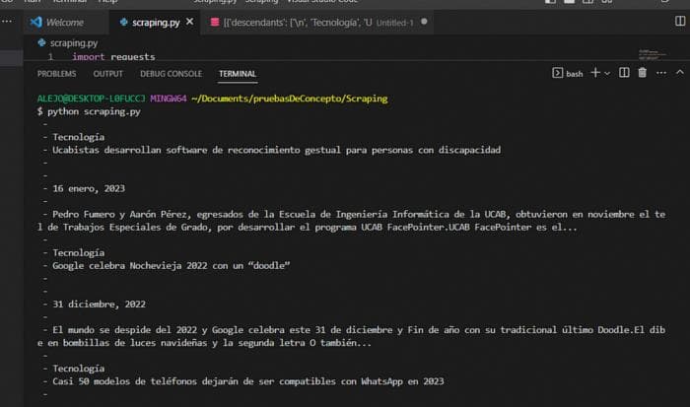The height and width of the screenshot is (407, 690).
Task: Split the editor to the right
Action: tap(680, 21)
